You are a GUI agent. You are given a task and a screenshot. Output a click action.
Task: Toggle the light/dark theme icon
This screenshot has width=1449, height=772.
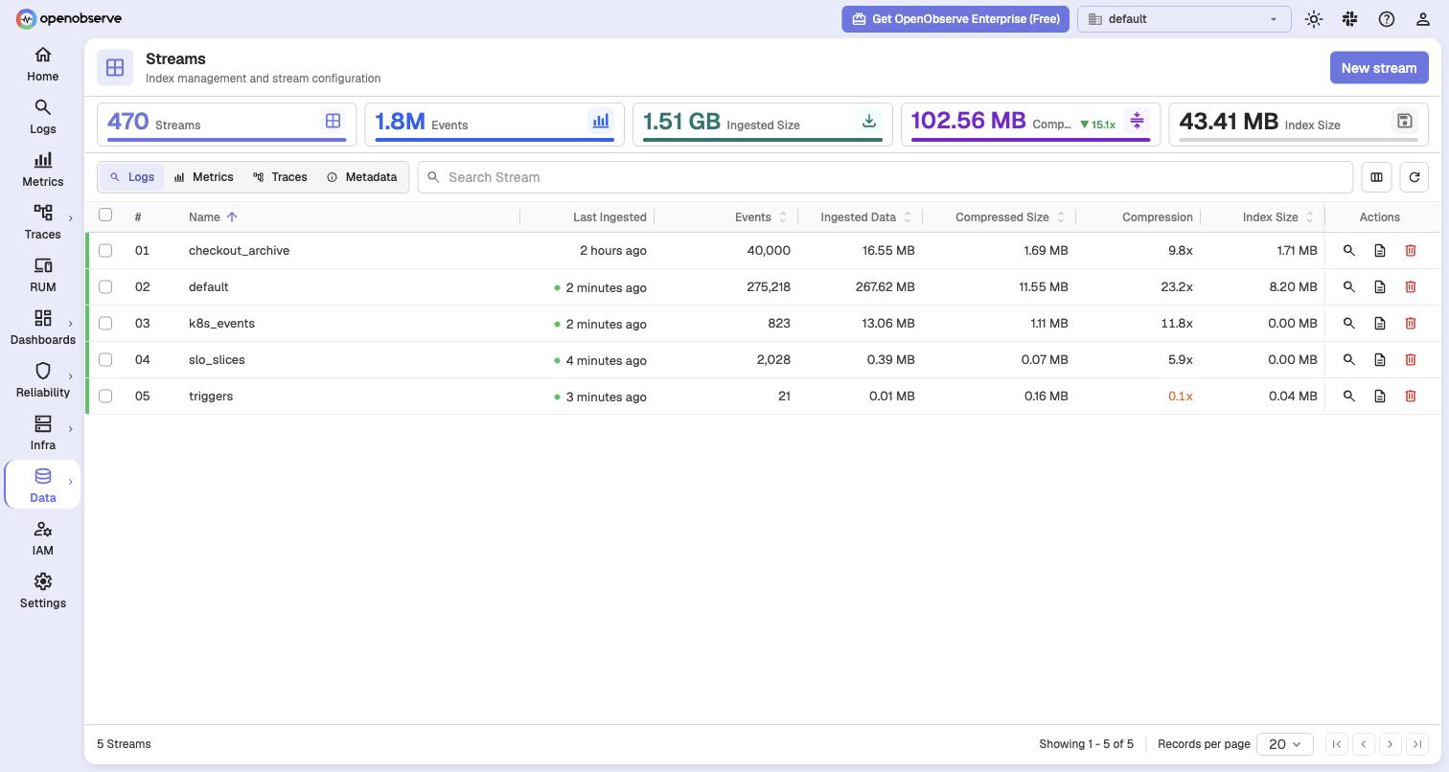click(x=1314, y=19)
